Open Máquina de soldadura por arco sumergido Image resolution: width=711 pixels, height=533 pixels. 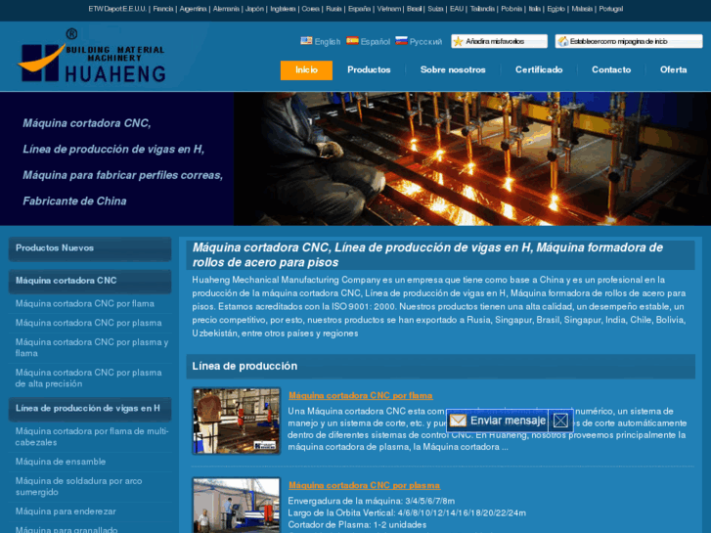coord(79,486)
